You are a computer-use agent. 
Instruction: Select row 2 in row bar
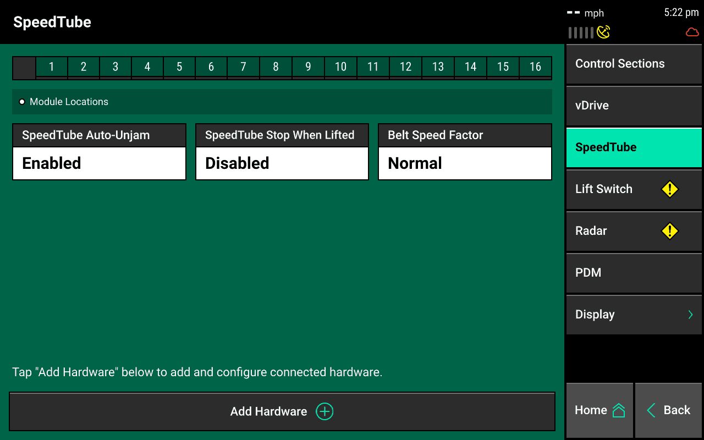(84, 68)
